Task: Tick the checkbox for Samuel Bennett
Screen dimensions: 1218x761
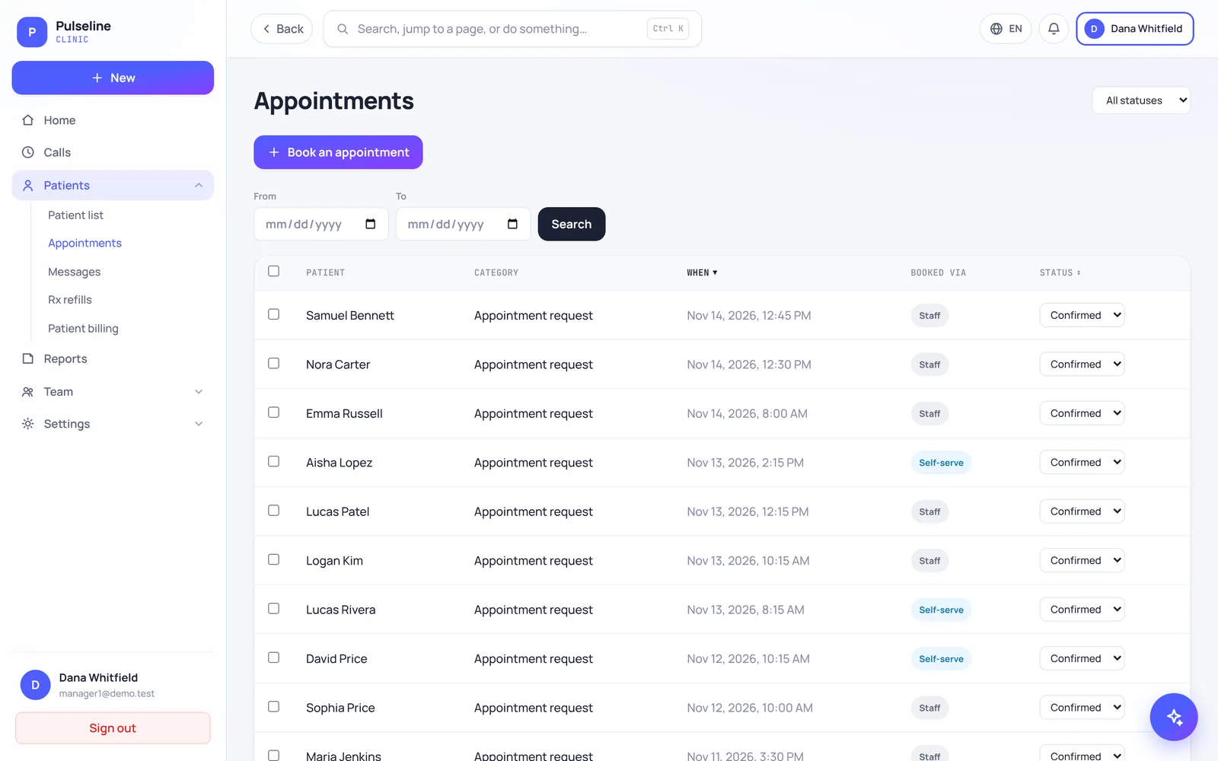Action: [x=273, y=314]
